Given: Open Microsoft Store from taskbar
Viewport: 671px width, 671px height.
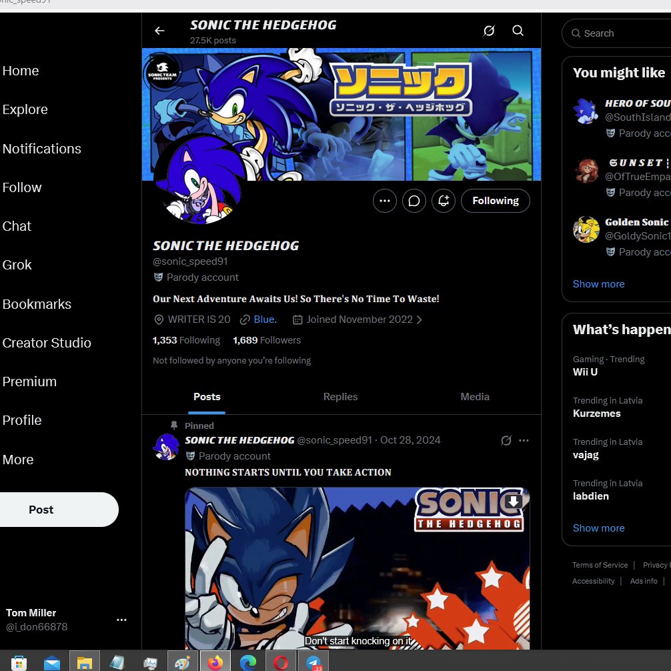Looking at the screenshot, I should point(19,663).
